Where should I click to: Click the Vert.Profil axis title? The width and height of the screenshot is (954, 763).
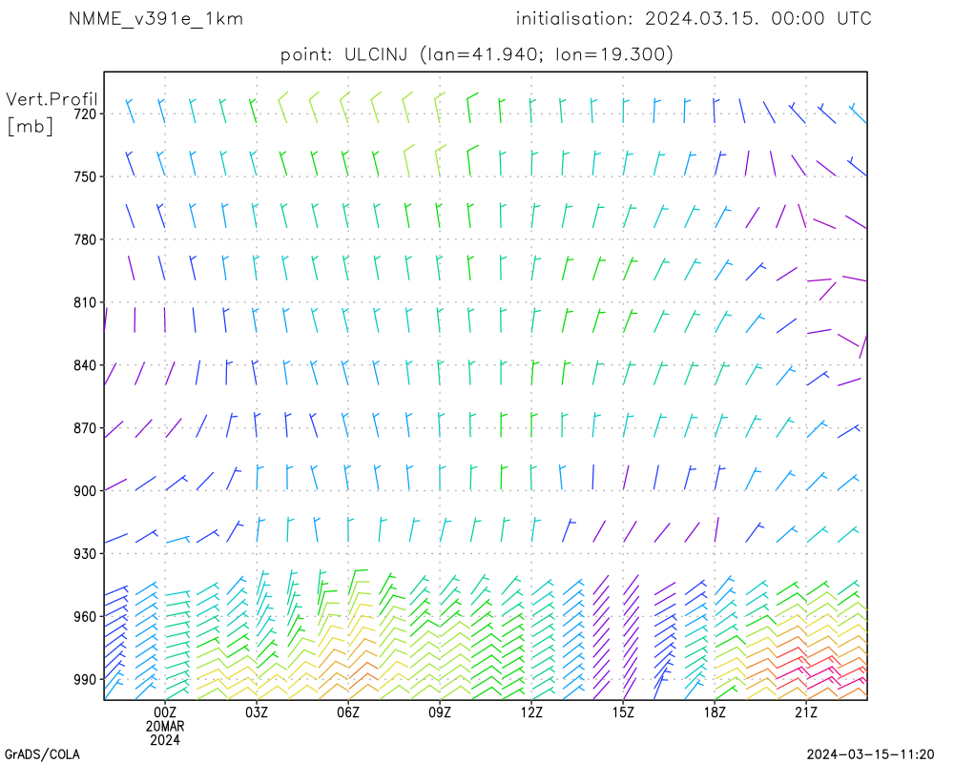52,99
